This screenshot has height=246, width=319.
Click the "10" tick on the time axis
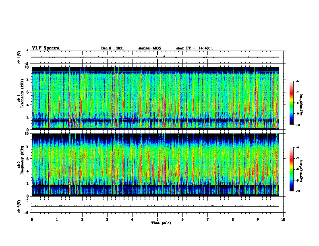(x=283, y=219)
